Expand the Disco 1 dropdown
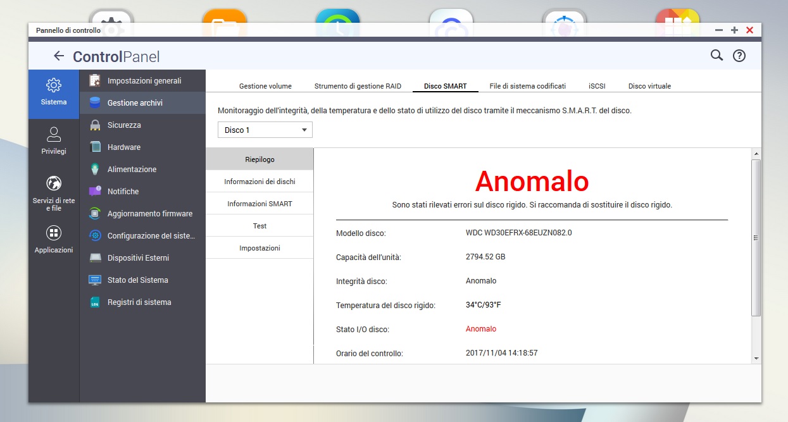Viewport: 788px width, 422px height. click(265, 130)
